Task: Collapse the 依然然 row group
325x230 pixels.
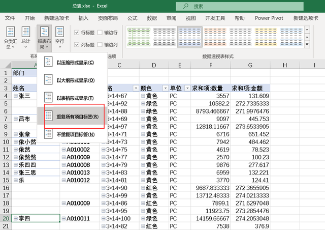Action: click(16, 157)
